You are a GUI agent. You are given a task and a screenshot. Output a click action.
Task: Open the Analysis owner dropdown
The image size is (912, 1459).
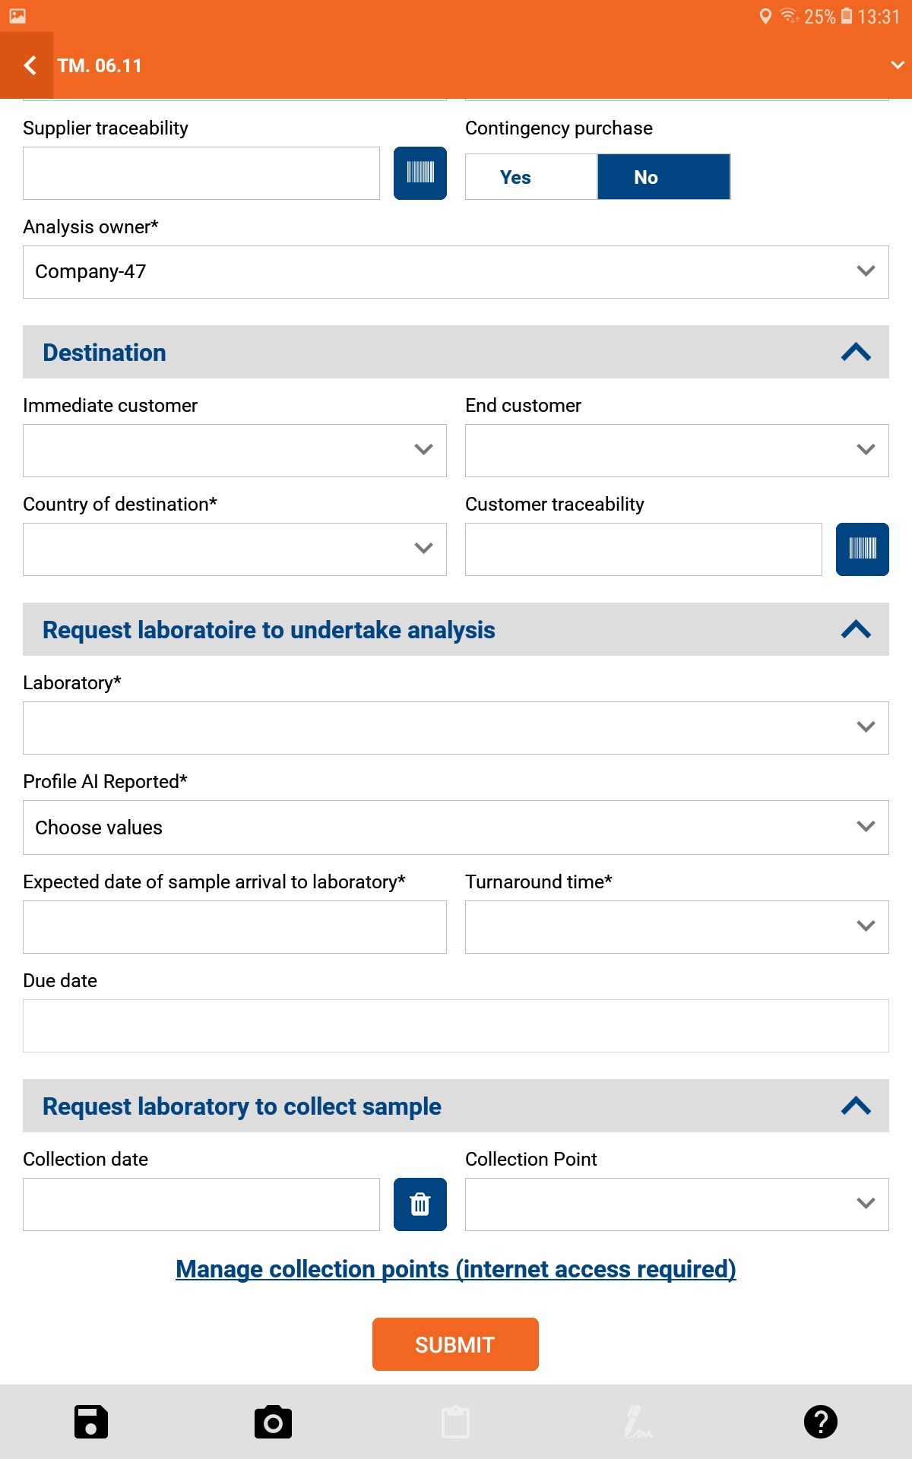(456, 272)
